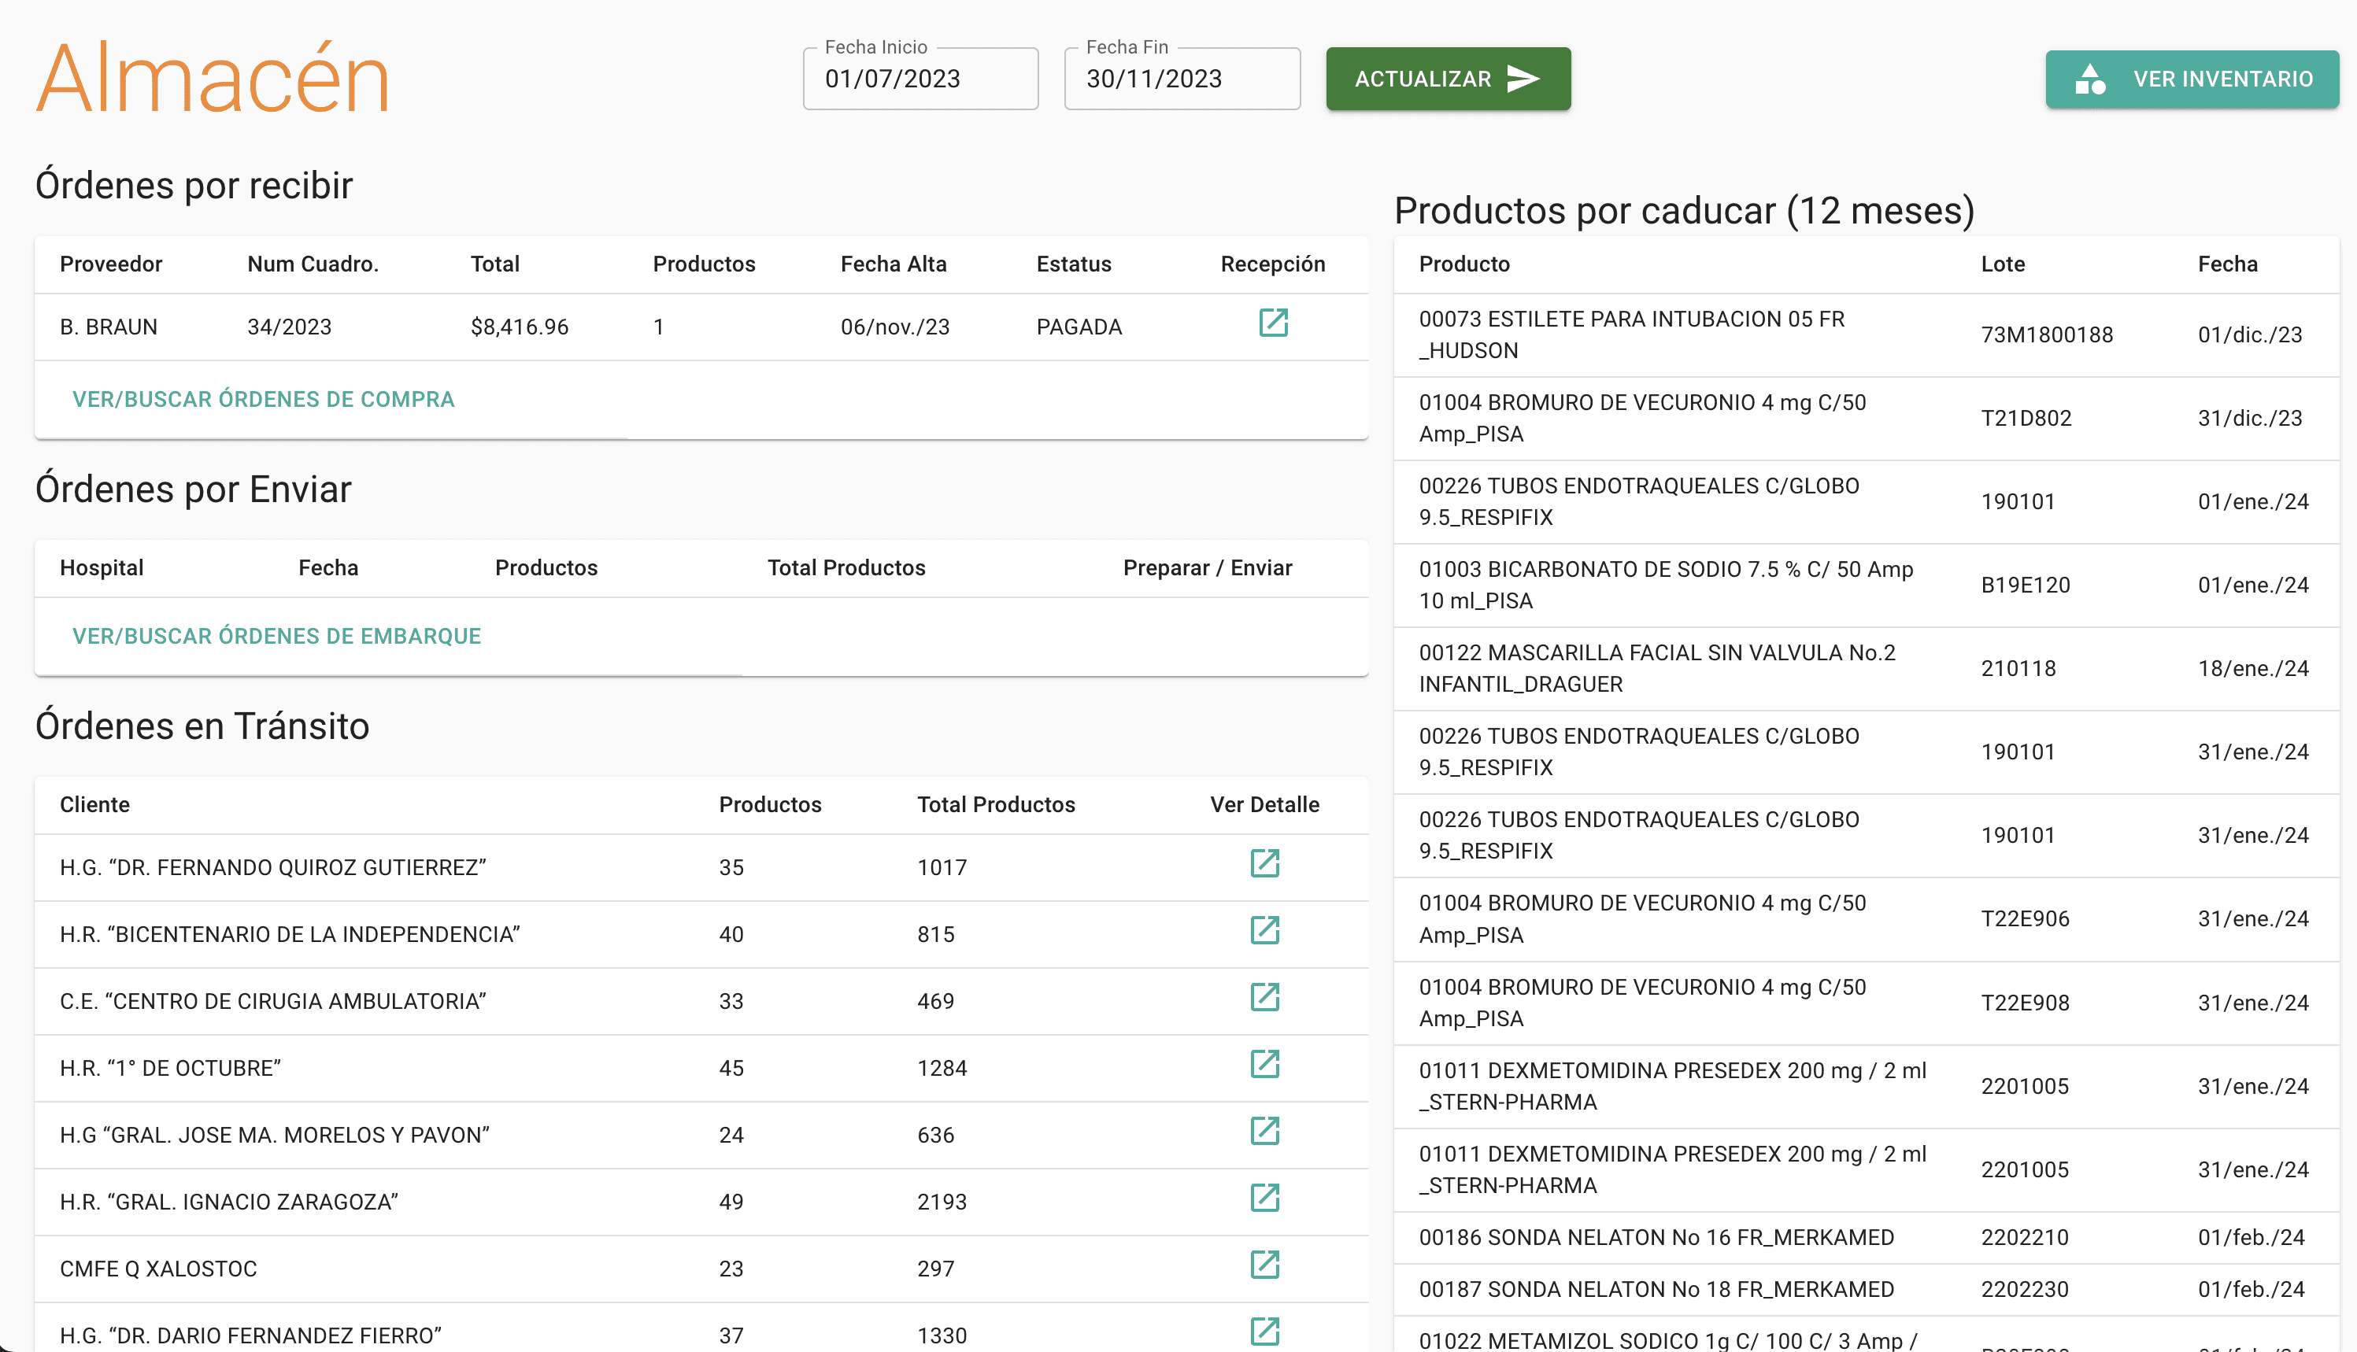The width and height of the screenshot is (2357, 1352).
Task: Select the Hospital column header
Action: pos(102,567)
